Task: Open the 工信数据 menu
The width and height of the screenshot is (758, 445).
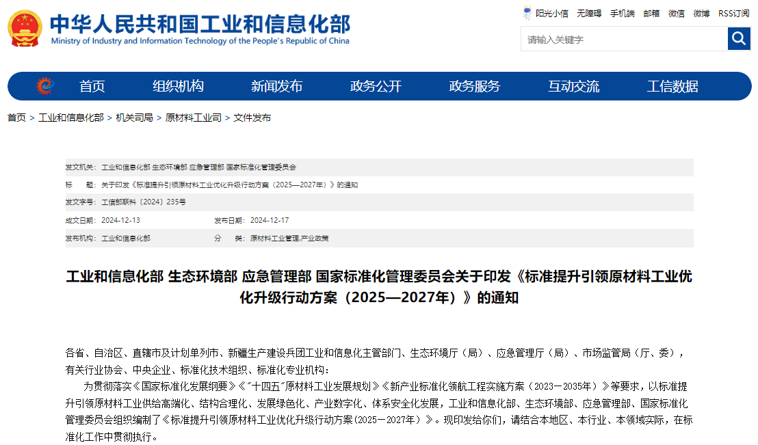Action: click(674, 86)
